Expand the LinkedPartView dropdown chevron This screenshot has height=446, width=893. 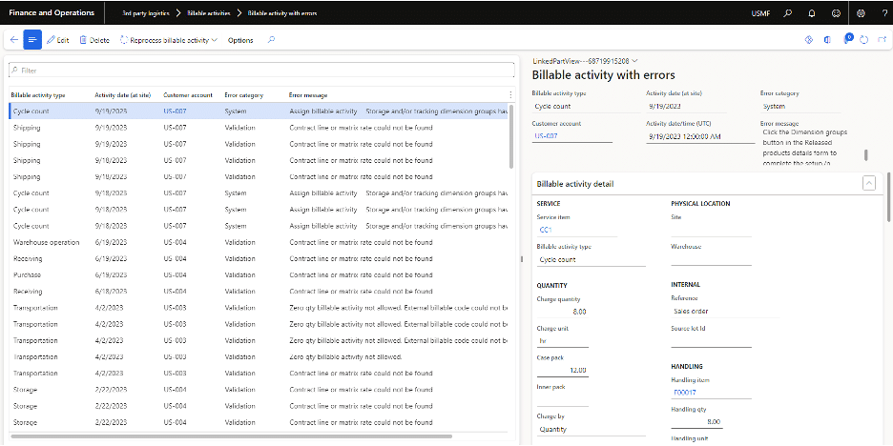click(634, 60)
